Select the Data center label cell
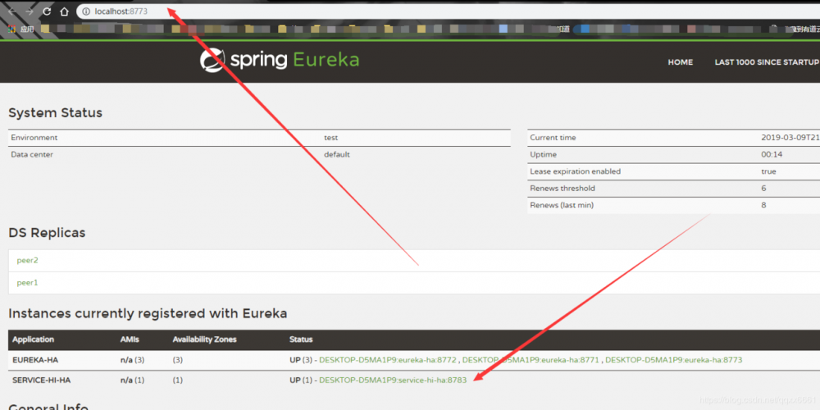The image size is (820, 410). (x=32, y=155)
